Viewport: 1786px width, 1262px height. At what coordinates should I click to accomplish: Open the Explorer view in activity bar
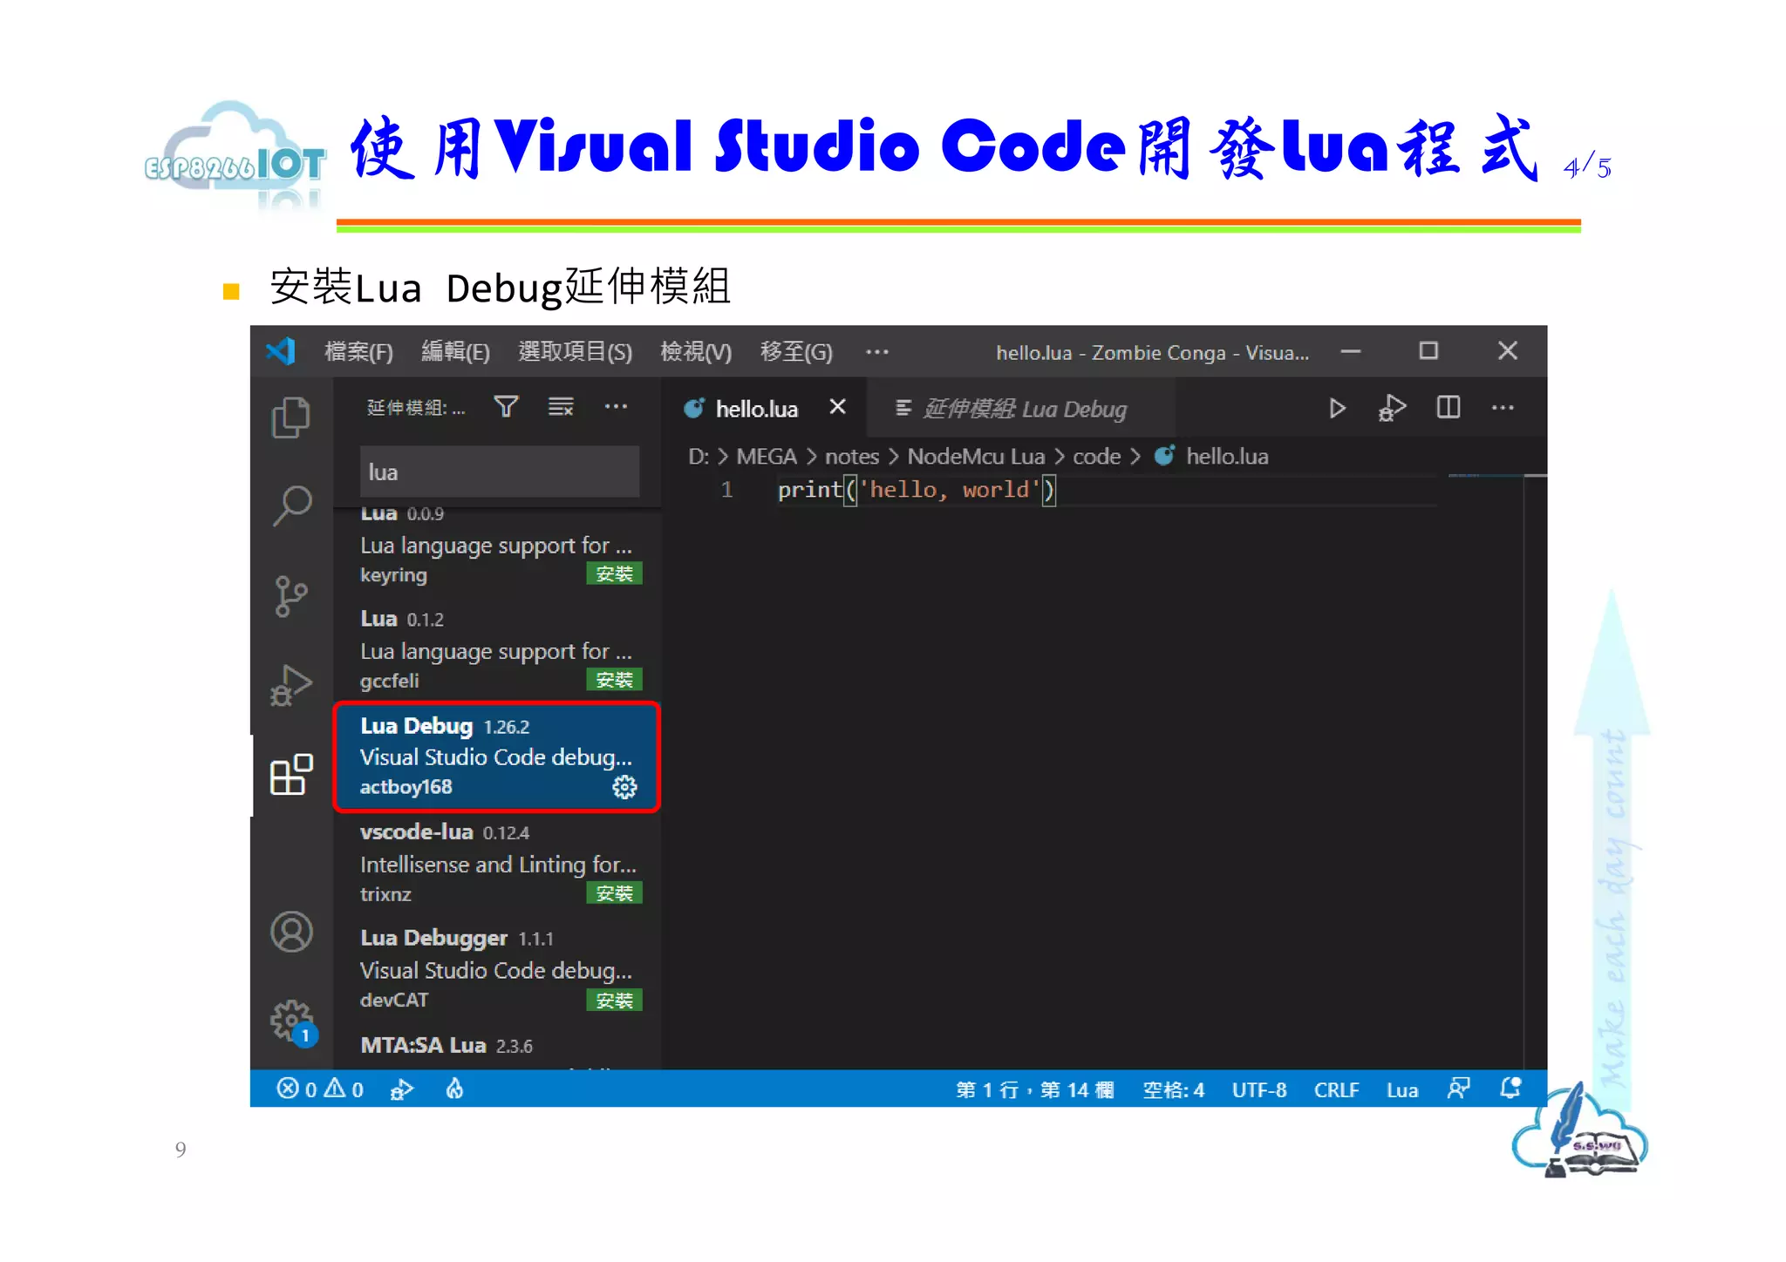pyautogui.click(x=291, y=417)
